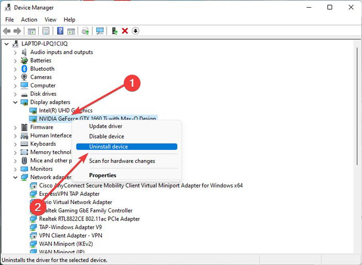Click the Memory technology devices icon
The image size is (362, 265).
(24, 152)
